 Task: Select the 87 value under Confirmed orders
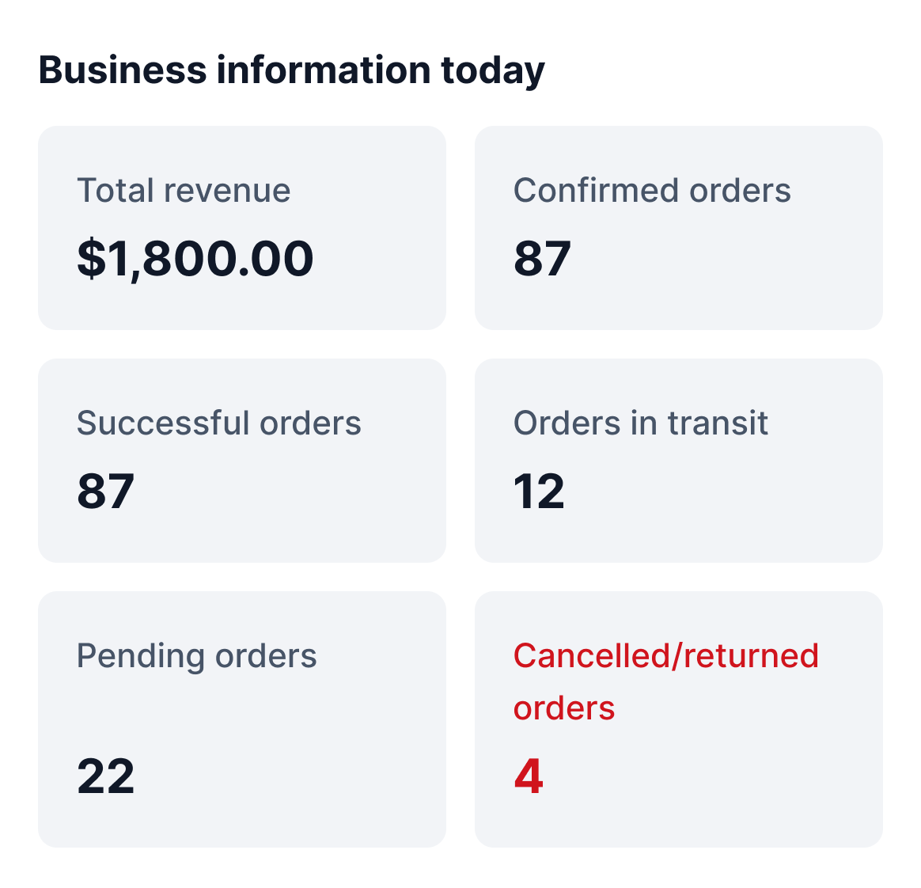542,259
